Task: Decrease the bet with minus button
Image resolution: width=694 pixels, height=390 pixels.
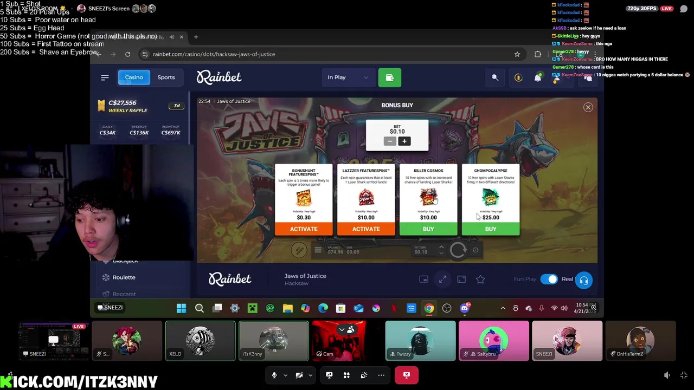Action: click(389, 141)
